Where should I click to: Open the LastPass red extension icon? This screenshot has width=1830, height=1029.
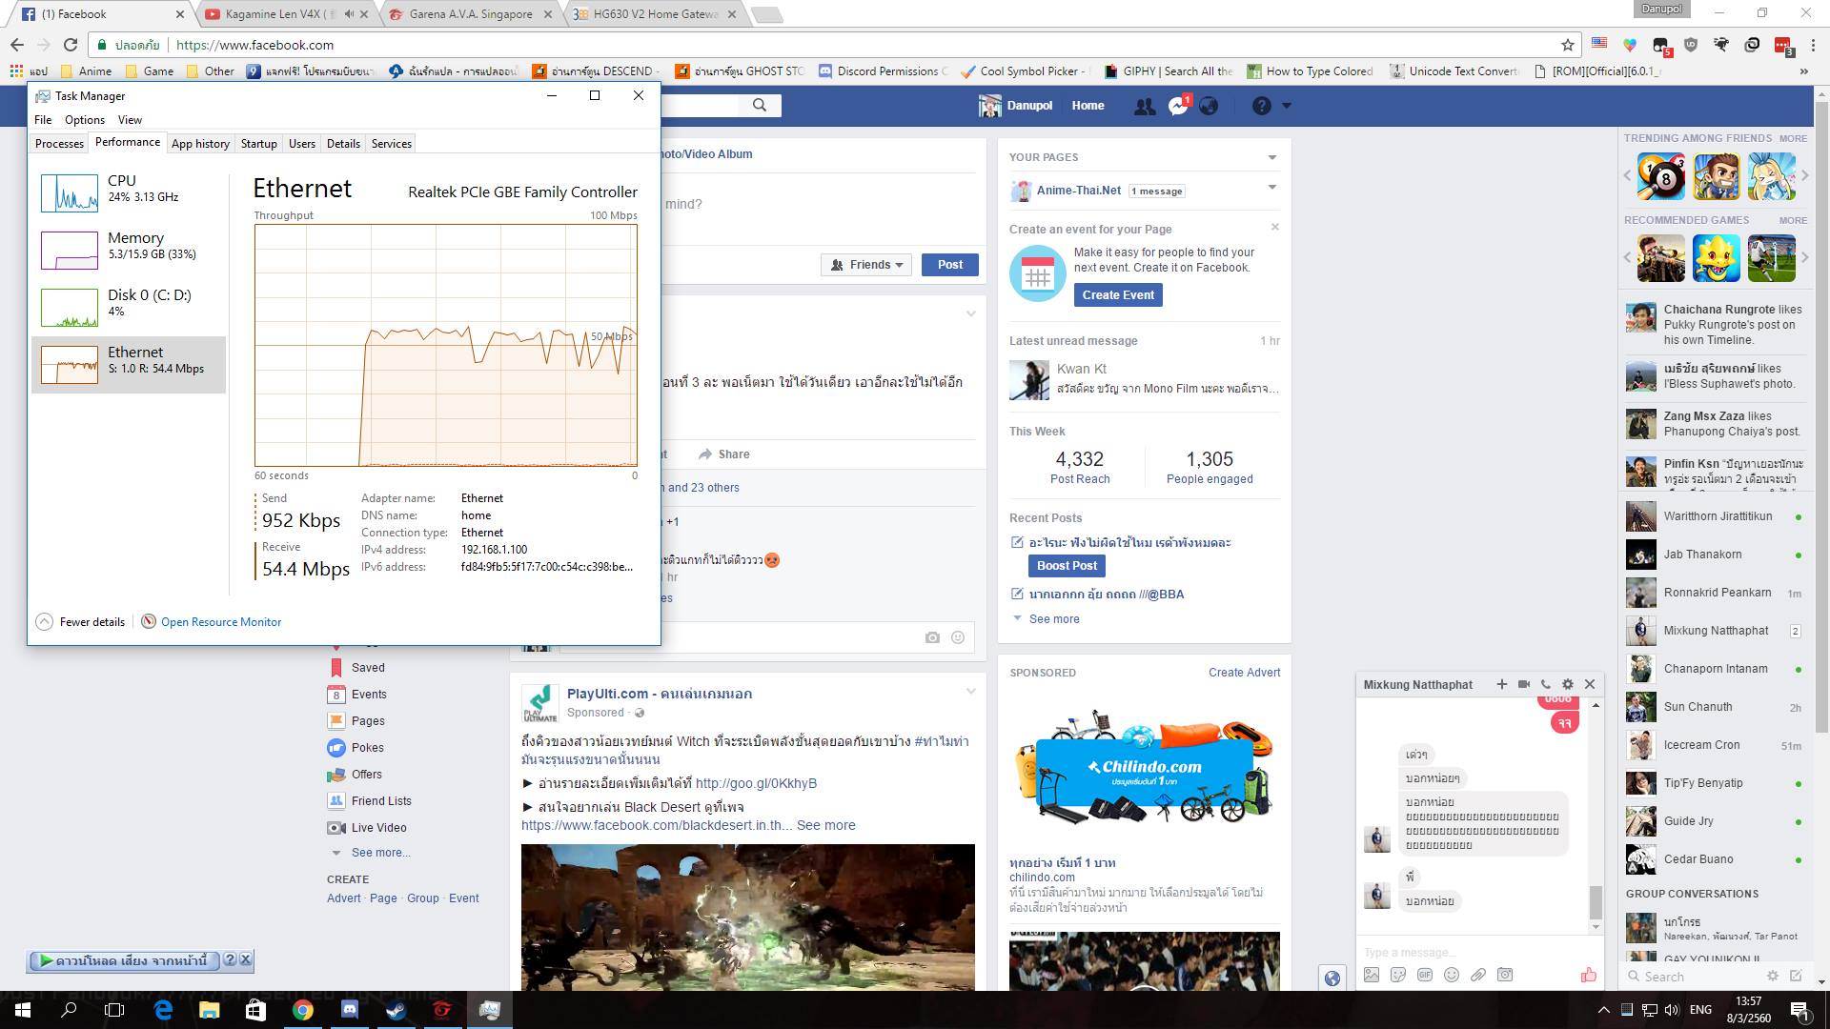tap(1782, 45)
